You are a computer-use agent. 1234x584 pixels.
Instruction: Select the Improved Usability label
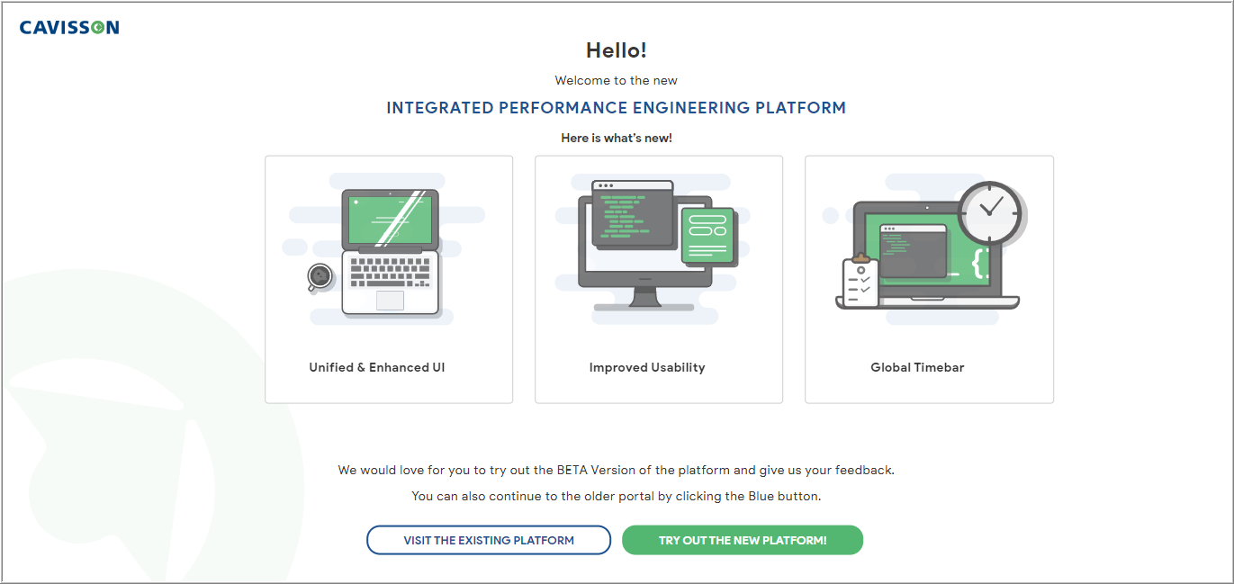[x=647, y=367]
